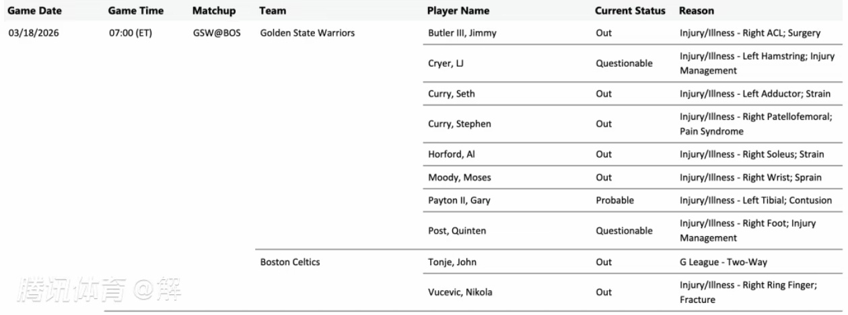Viewport: 848px width, 315px height.
Task: Click the Boston Celtics team name
Action: 289,262
